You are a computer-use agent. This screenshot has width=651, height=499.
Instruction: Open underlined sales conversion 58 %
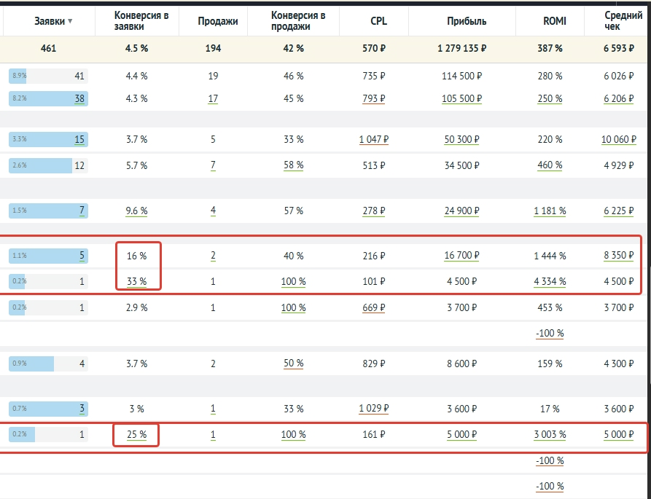tap(294, 165)
